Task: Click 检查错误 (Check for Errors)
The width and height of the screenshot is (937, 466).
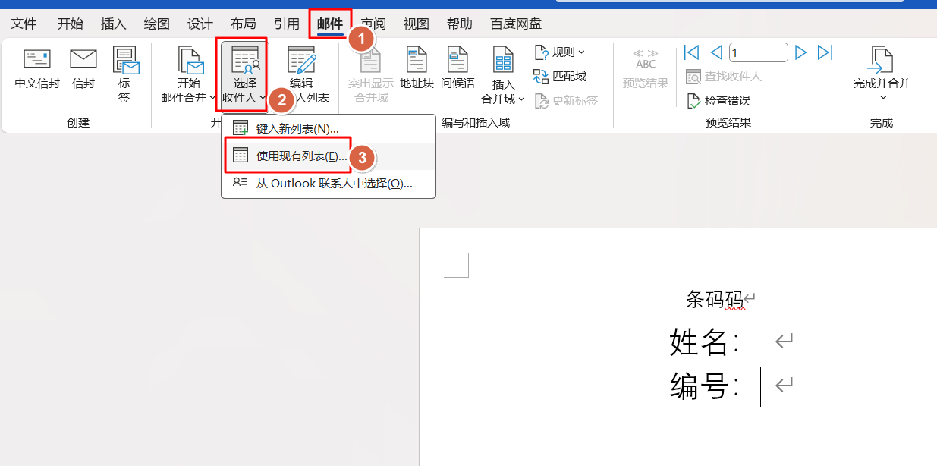Action: (718, 100)
